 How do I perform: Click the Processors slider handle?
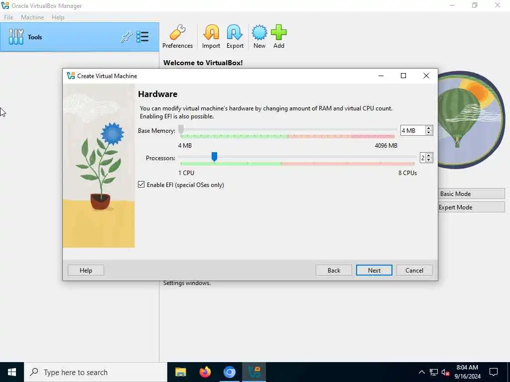click(214, 157)
